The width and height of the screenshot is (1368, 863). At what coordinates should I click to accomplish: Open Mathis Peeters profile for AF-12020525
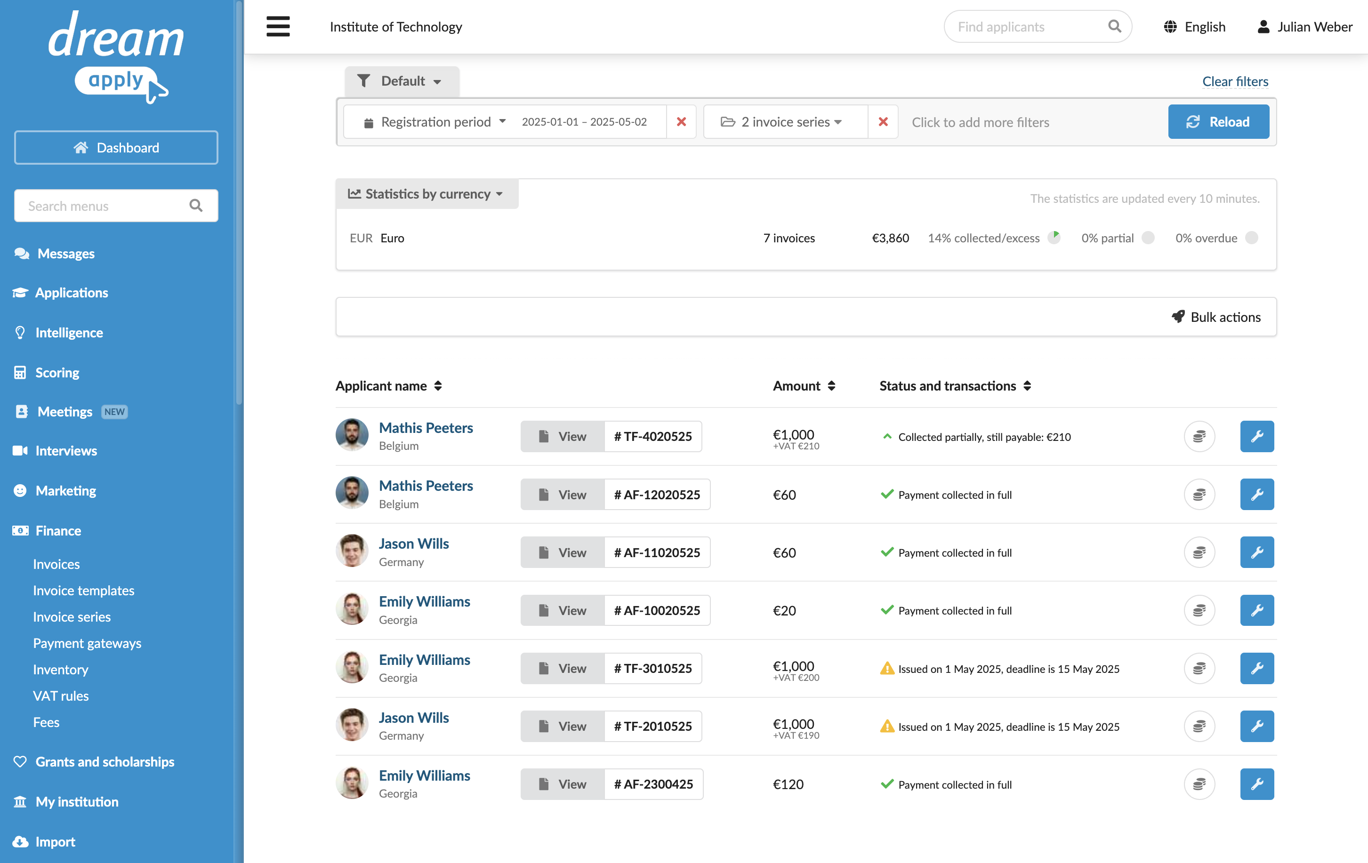tap(426, 486)
